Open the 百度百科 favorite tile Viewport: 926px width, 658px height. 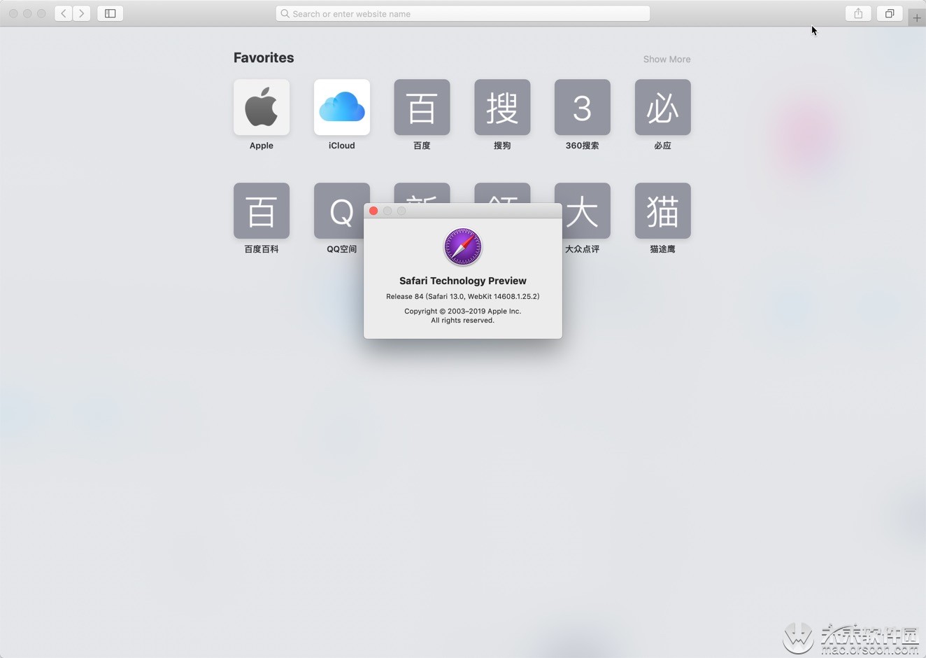click(x=262, y=211)
